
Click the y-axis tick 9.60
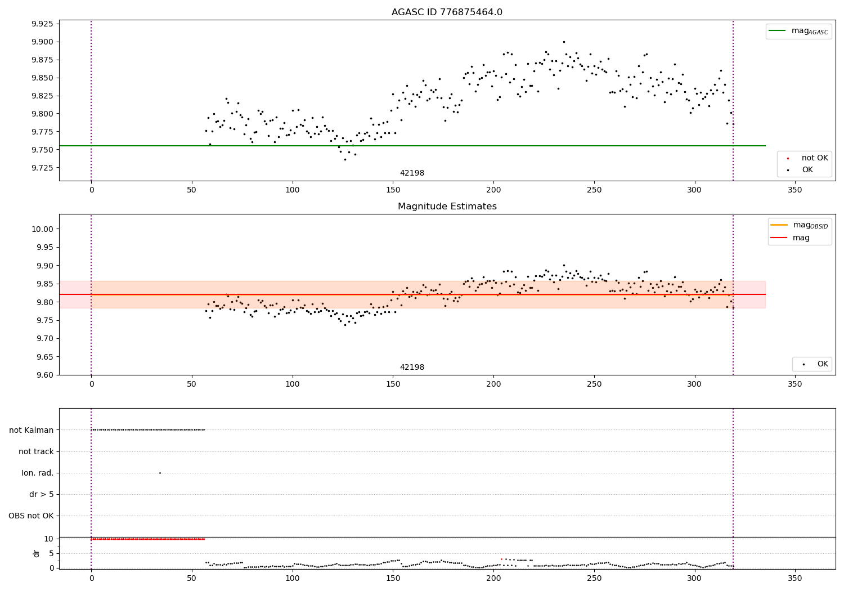[x=45, y=375]
